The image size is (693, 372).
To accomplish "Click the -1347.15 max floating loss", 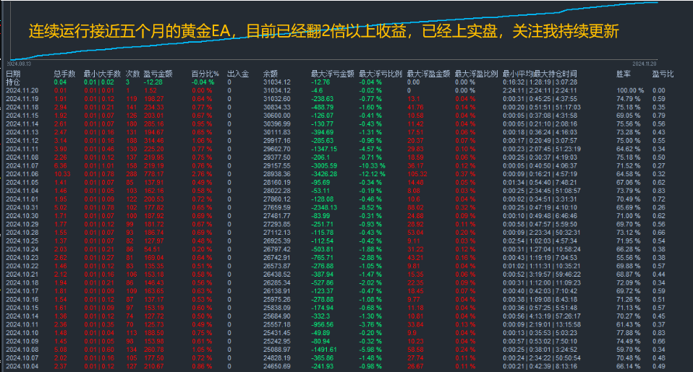I will [x=324, y=149].
